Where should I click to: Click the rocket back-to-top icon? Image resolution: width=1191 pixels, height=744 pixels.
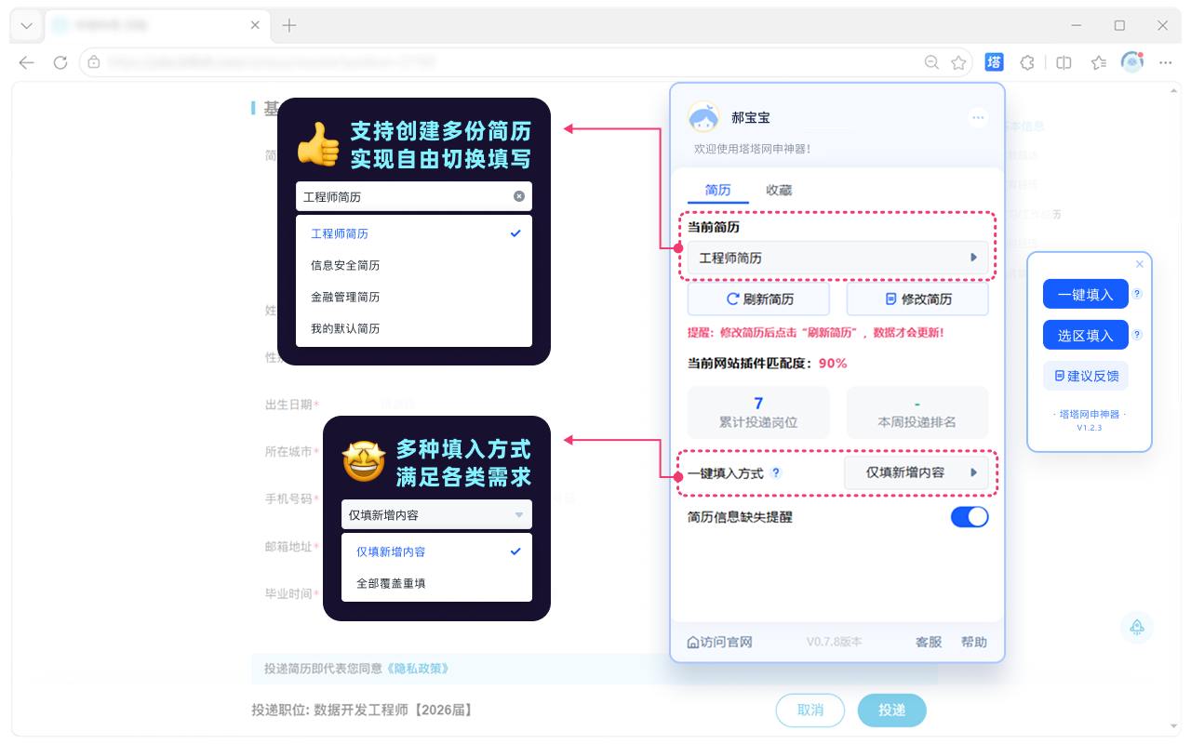tap(1137, 627)
